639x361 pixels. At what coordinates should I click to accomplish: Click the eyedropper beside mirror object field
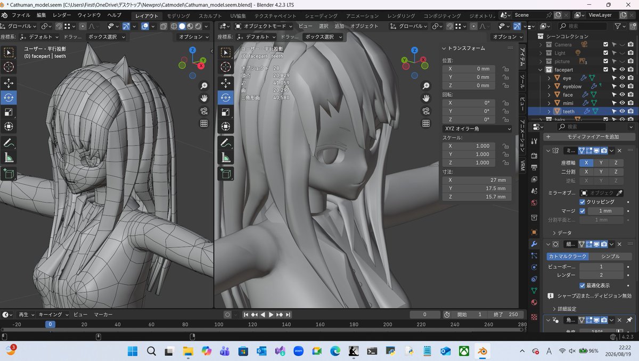point(619,193)
